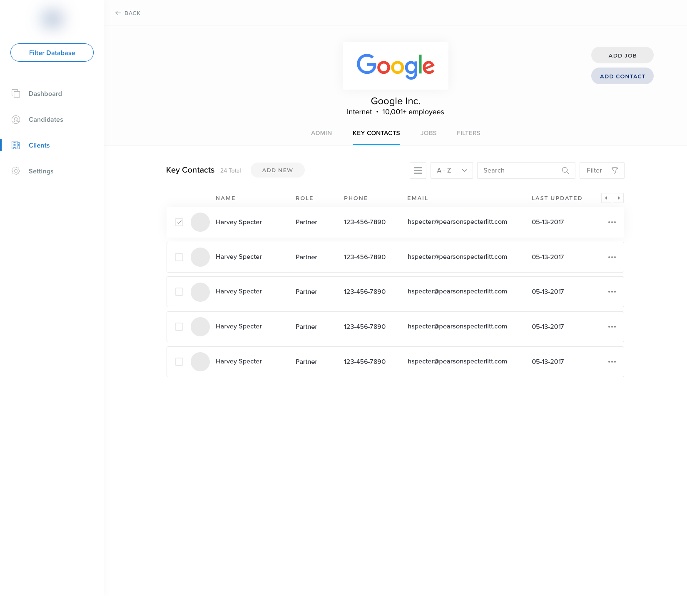Viewport: 687px width, 596px height.
Task: Click the 05-13-2017 date in the last contact row
Action: click(x=548, y=362)
